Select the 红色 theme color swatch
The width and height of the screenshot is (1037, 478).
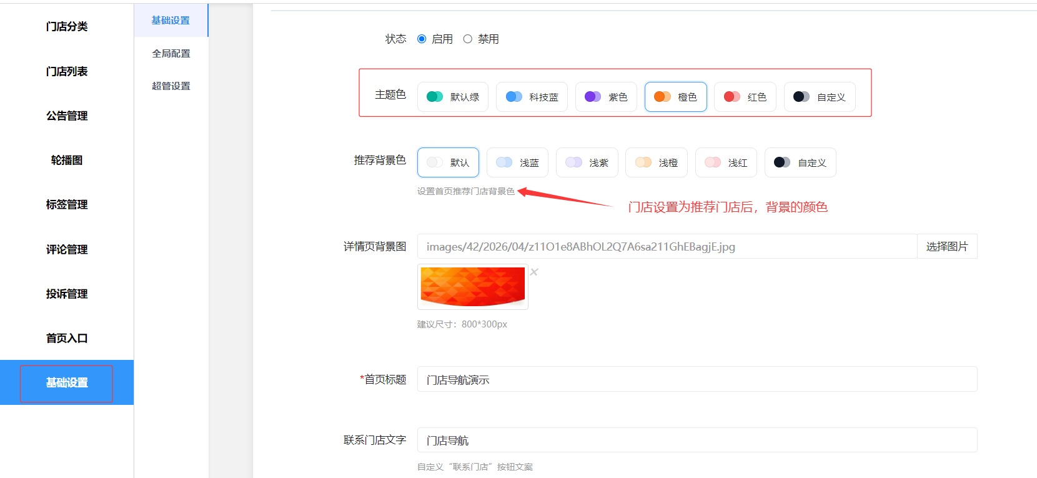point(745,97)
